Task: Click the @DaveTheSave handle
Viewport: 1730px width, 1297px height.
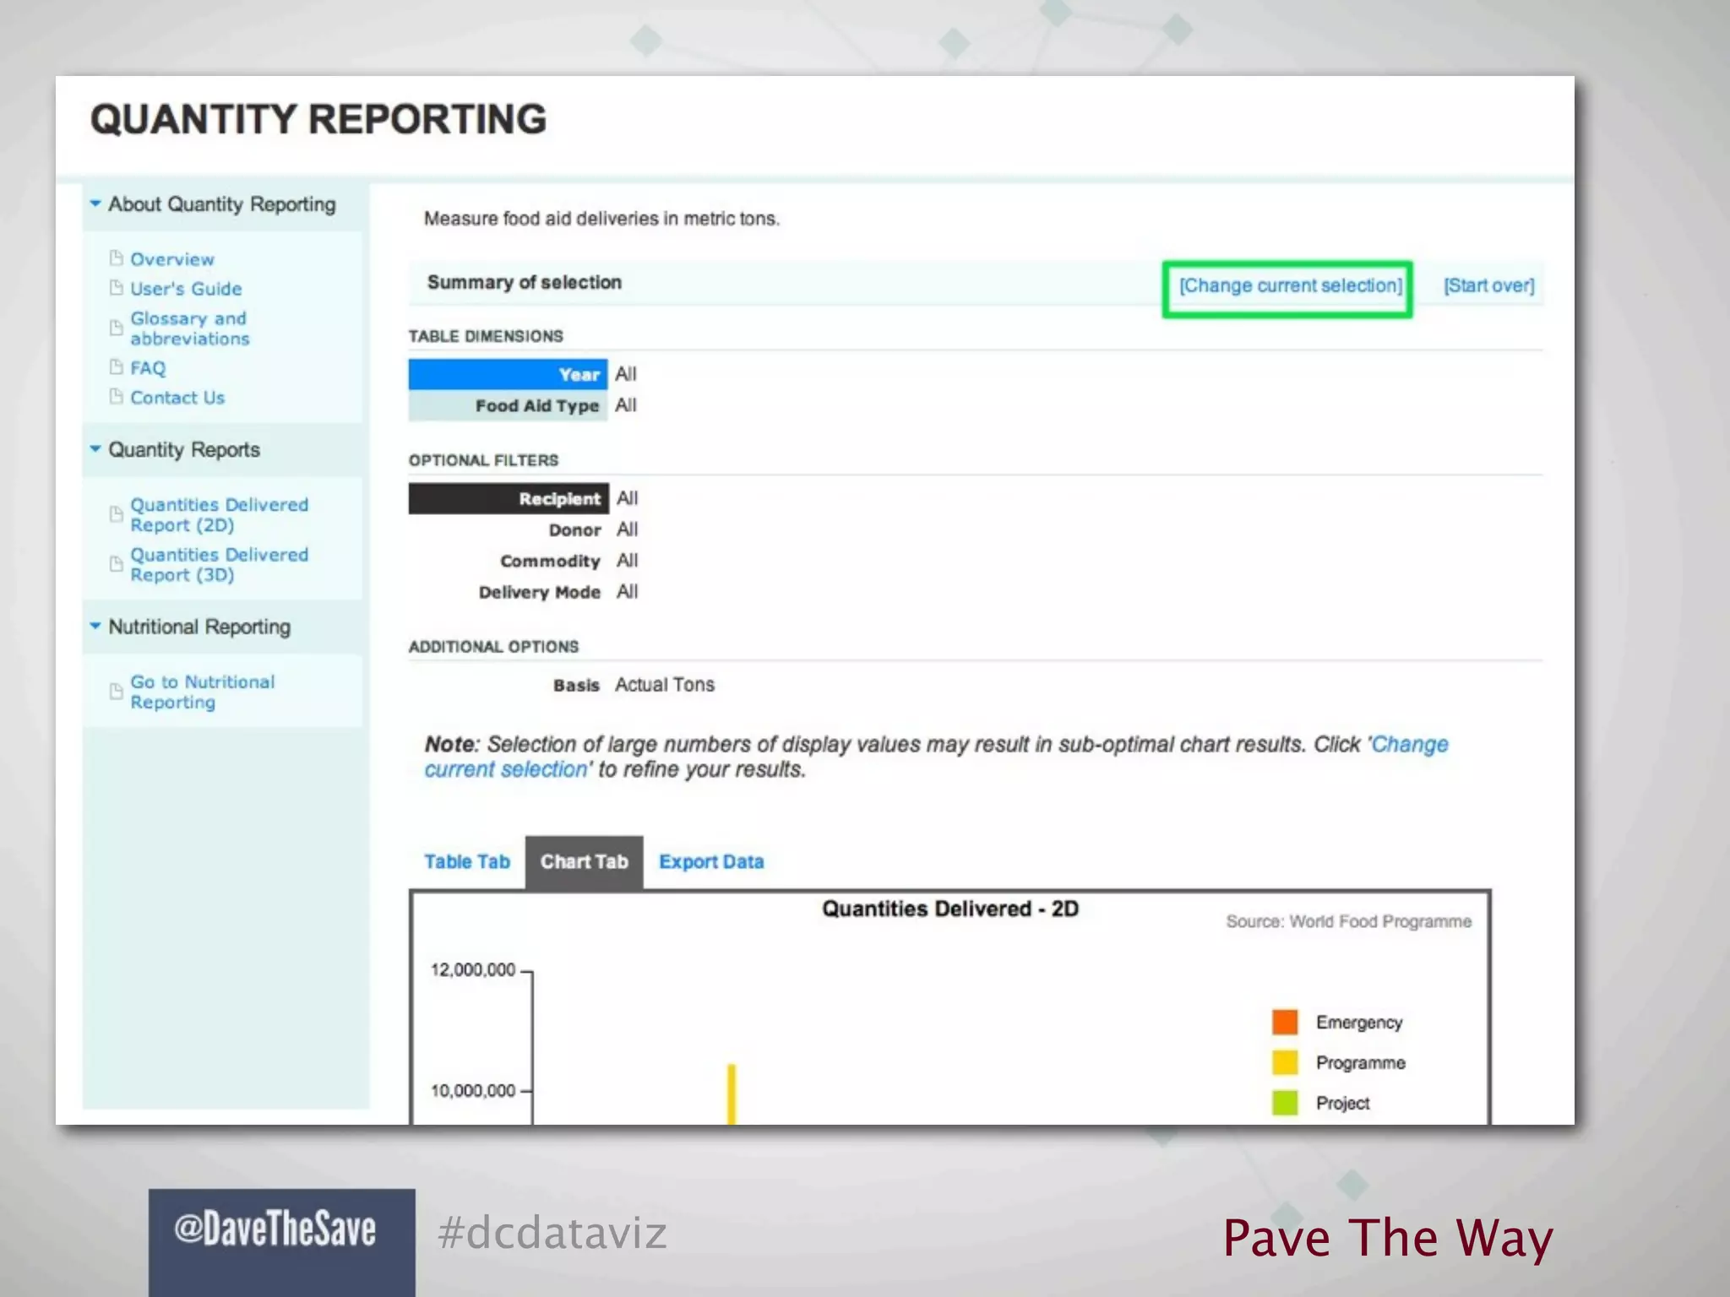Action: point(275,1229)
